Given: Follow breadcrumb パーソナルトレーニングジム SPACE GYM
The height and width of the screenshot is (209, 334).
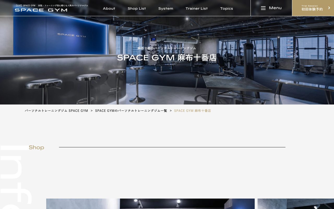Looking at the screenshot, I should coord(56,111).
